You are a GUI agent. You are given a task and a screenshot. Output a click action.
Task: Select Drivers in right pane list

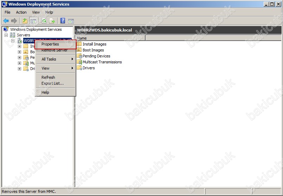tap(89, 68)
